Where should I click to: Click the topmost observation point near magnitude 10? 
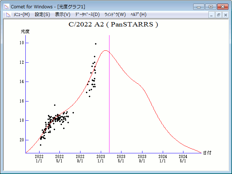(x=96, y=44)
